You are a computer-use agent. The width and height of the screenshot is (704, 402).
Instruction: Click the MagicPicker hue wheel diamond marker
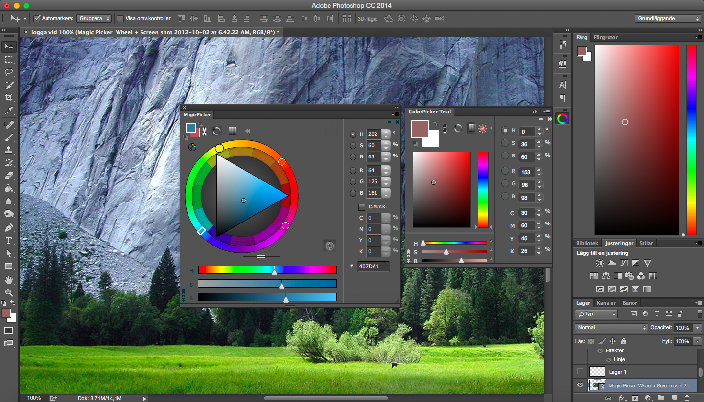pyautogui.click(x=201, y=231)
